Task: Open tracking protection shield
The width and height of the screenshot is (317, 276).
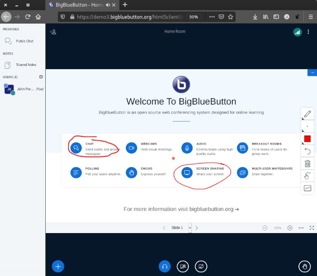Action: (x=63, y=17)
